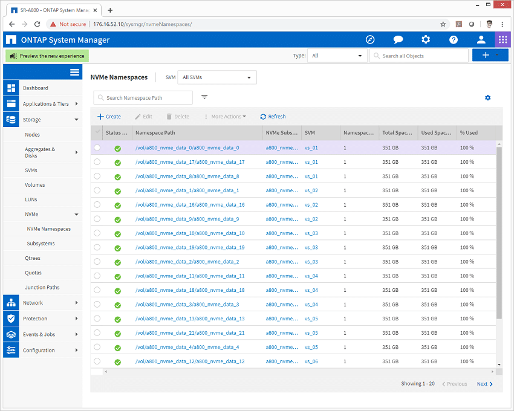Viewport: 514px width, 411px height.
Task: Select radio for a800_nvme_data_2 row
Action: pos(97,262)
